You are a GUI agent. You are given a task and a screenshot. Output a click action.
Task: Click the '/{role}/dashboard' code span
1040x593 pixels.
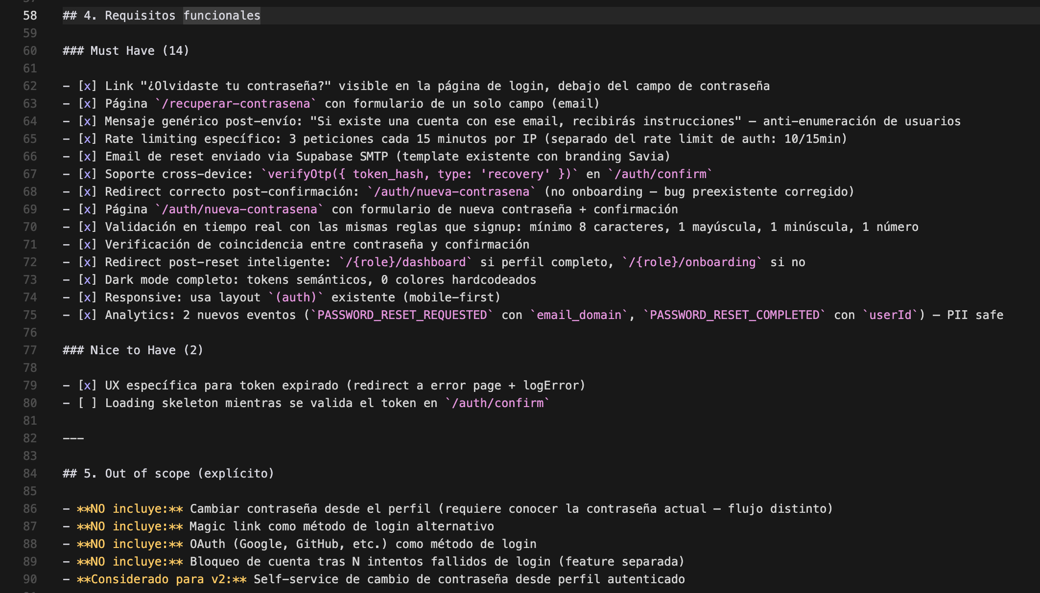[405, 262]
